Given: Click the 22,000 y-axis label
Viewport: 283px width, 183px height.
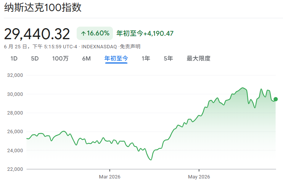Looking at the screenshot, I should (x=15, y=169).
